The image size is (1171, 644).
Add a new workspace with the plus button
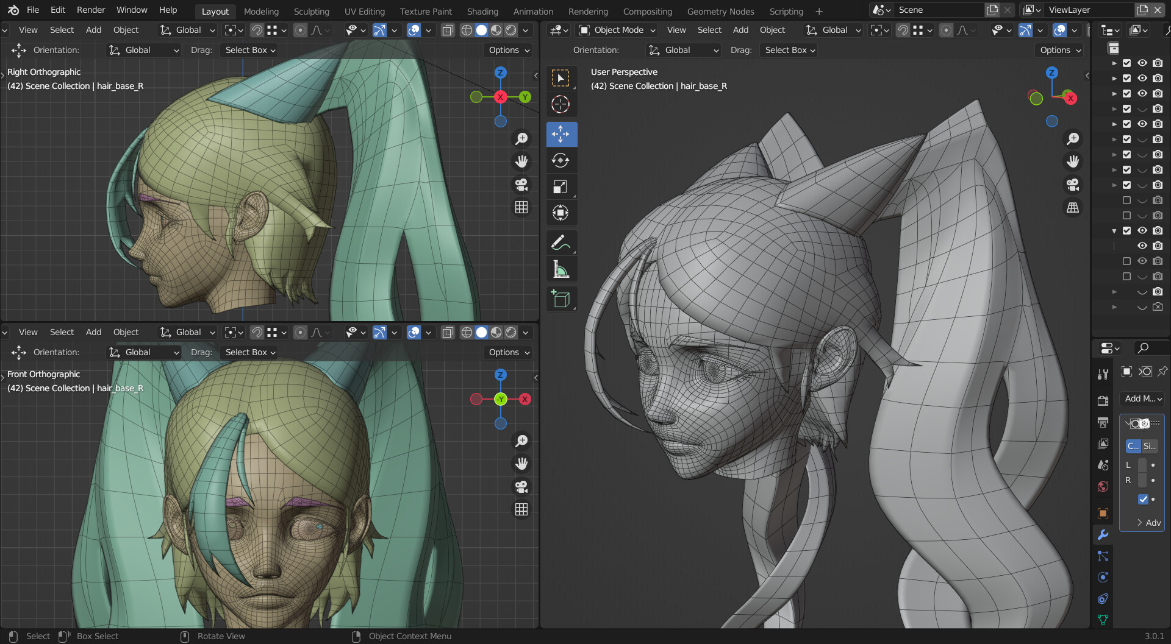(x=819, y=11)
